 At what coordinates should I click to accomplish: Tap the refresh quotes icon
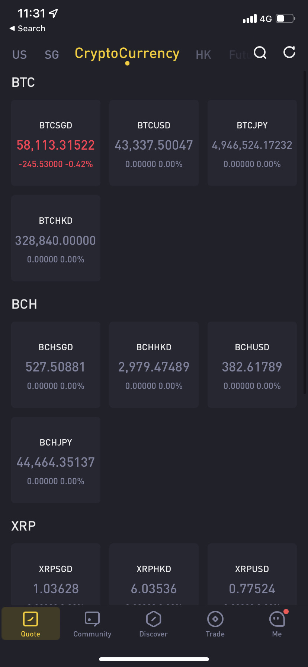coord(289,52)
